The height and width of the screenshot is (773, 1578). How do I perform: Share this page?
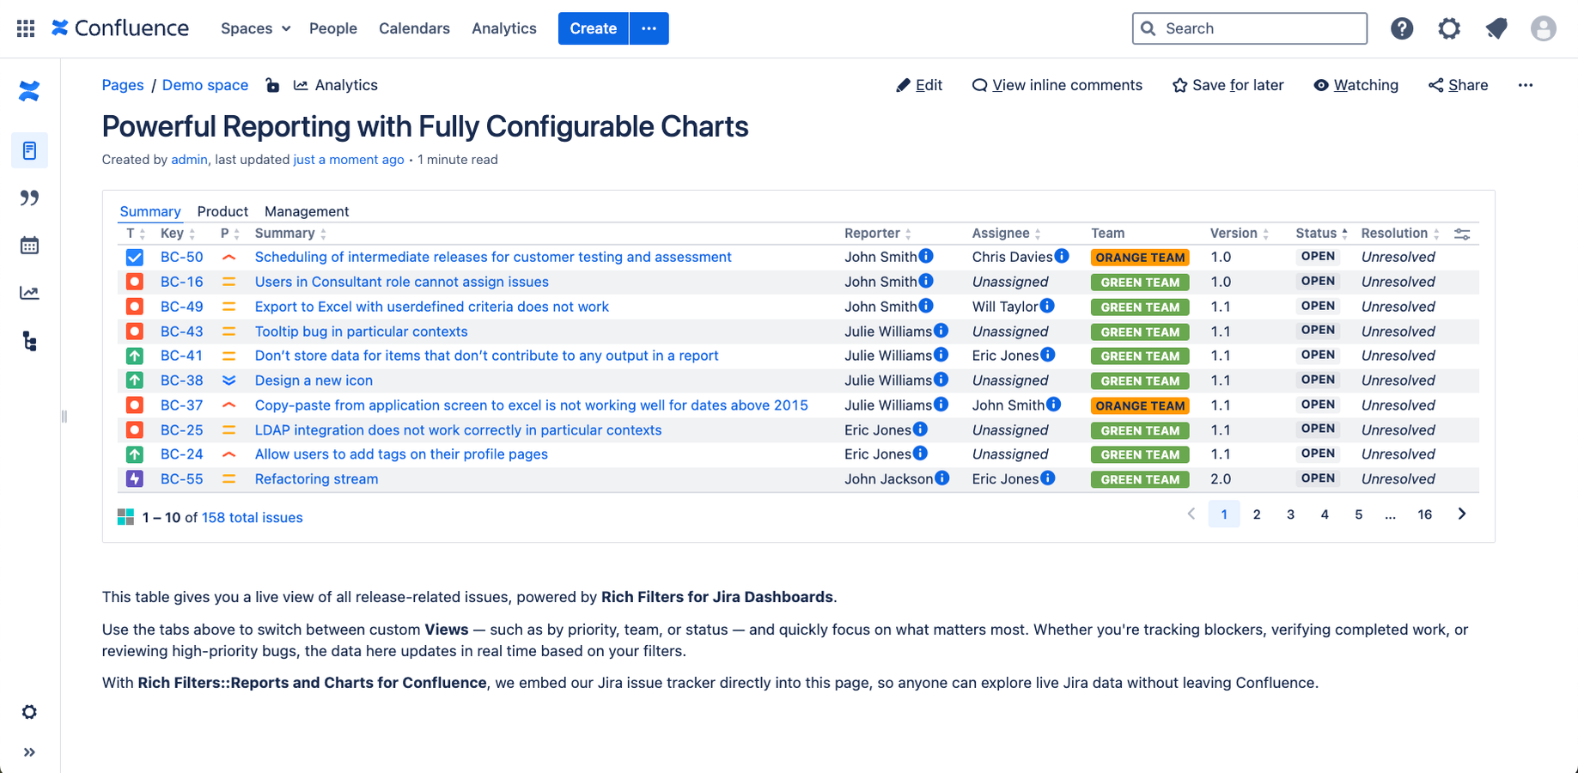[x=1459, y=85]
